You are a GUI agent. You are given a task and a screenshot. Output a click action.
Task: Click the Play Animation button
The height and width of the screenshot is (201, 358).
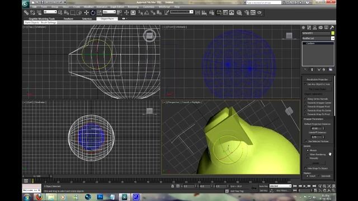[x=304, y=186]
